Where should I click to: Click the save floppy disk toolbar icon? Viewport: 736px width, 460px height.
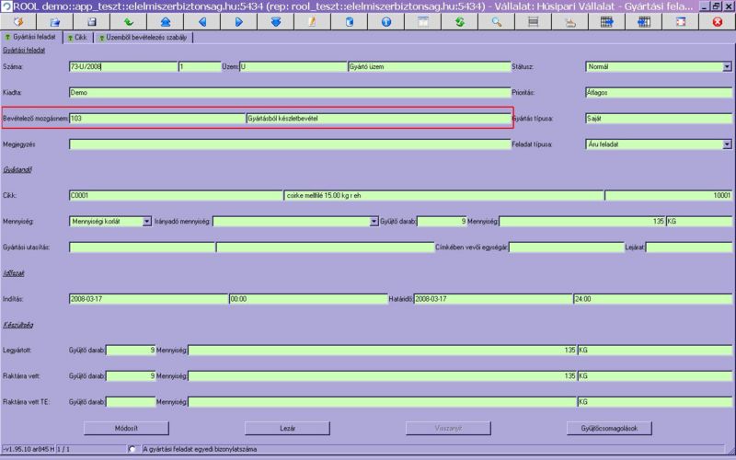(x=91, y=21)
